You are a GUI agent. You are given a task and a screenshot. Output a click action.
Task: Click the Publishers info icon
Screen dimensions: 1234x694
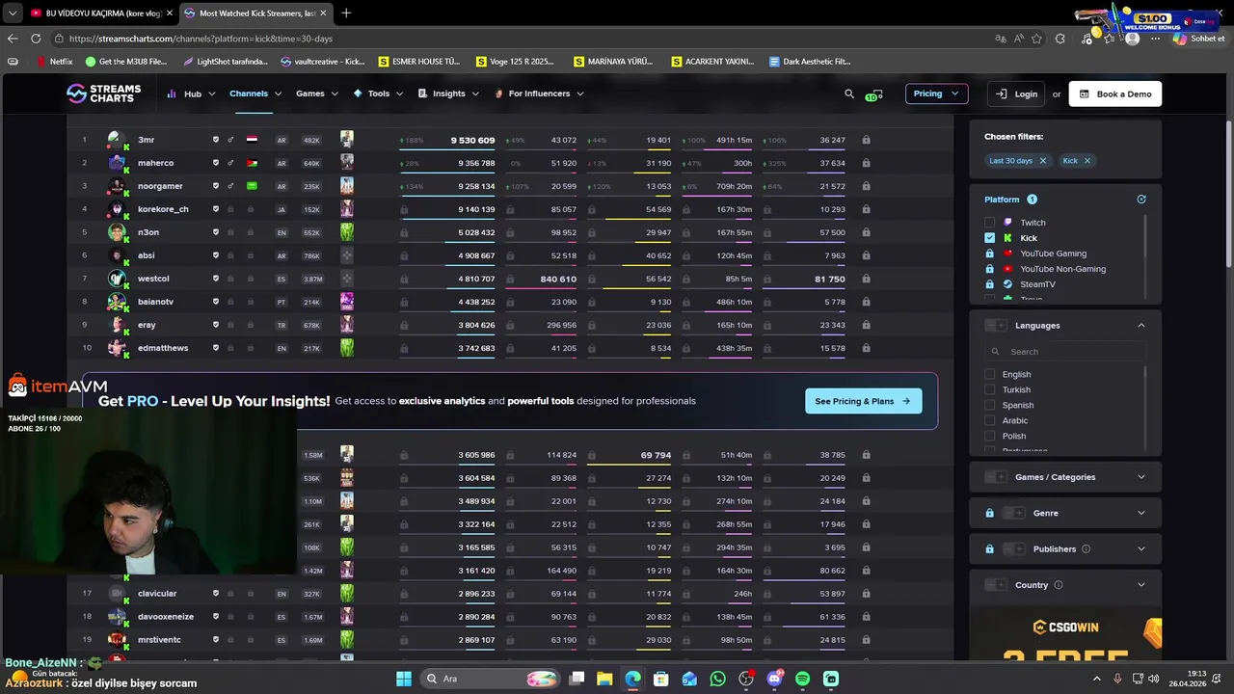[x=1086, y=549]
